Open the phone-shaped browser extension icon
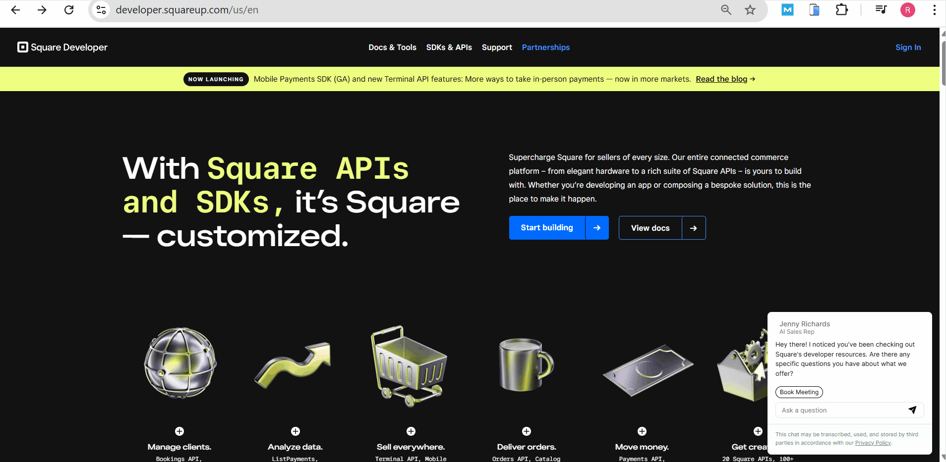Screen dimensions: 946x462 click(x=814, y=9)
